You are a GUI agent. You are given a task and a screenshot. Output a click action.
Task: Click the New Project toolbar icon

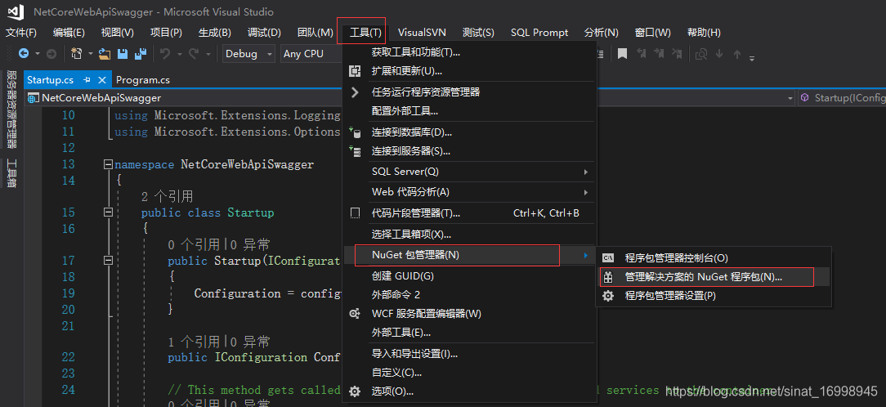[x=77, y=54]
